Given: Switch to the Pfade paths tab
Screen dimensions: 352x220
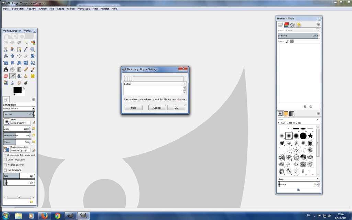Looking at the screenshot, I should (x=293, y=24).
